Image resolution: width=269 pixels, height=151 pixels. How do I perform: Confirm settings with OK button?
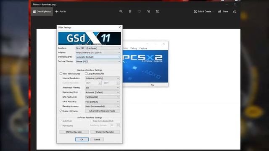pos(82,139)
